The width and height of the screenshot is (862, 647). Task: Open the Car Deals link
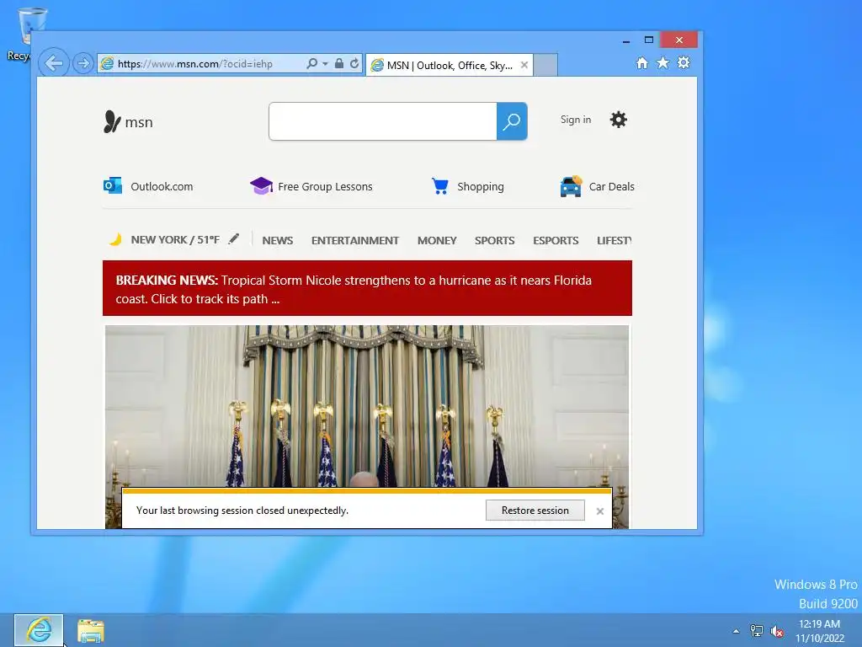611,186
